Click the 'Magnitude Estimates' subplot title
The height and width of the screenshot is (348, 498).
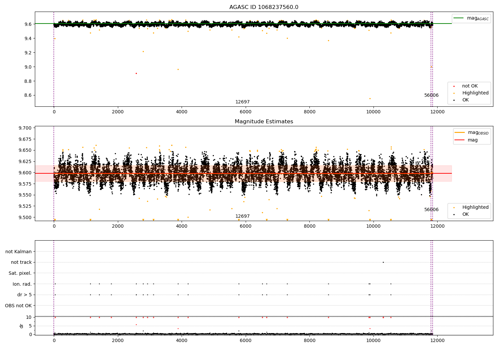pyautogui.click(x=264, y=122)
